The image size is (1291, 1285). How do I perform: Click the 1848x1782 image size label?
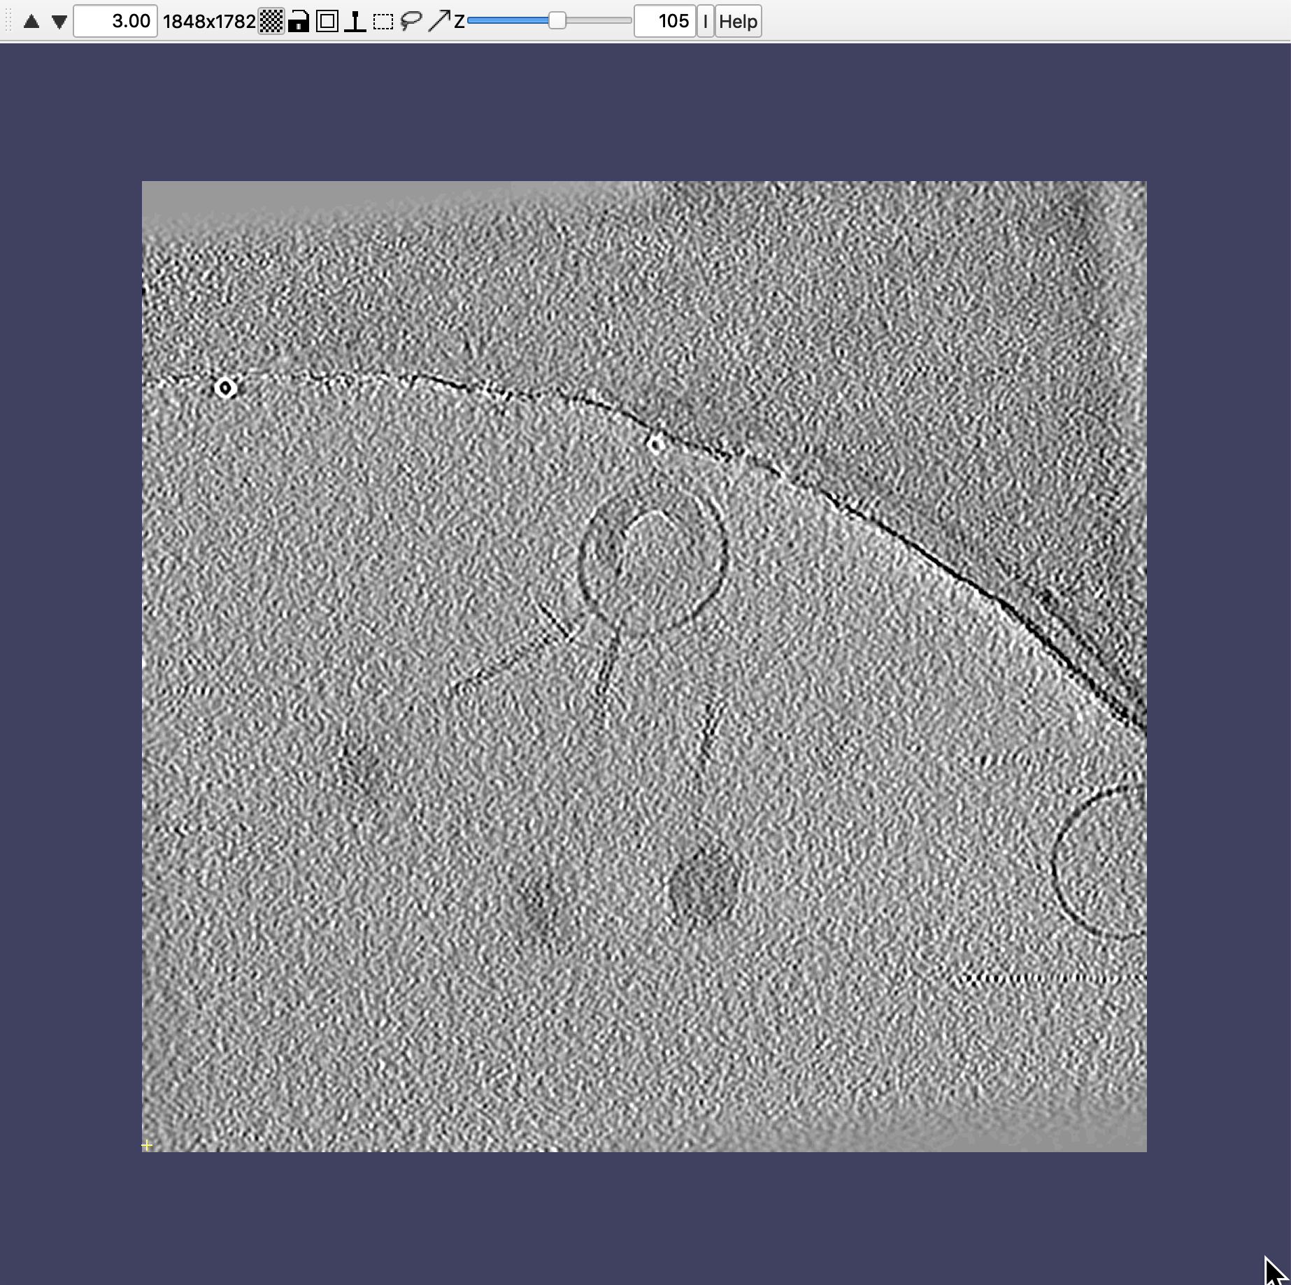coord(209,22)
